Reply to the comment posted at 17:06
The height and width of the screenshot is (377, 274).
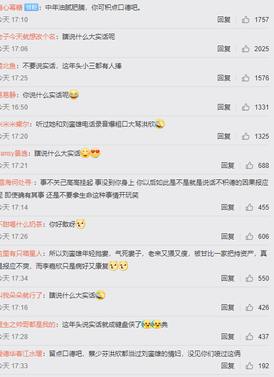(224, 49)
